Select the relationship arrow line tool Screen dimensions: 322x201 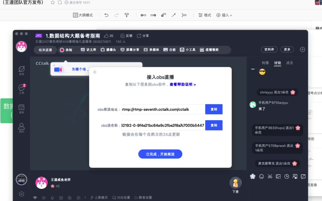174,15
